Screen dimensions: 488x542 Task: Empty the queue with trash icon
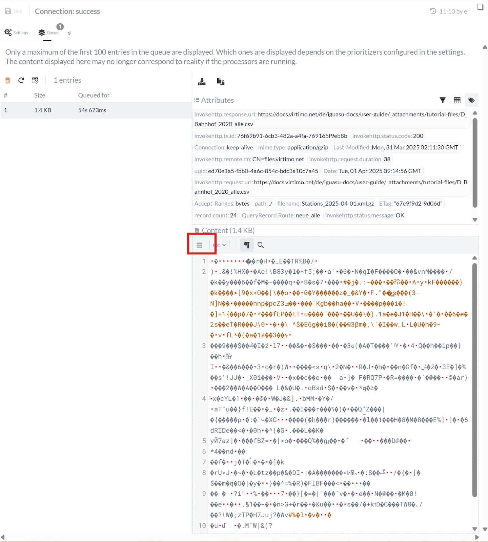(7, 80)
